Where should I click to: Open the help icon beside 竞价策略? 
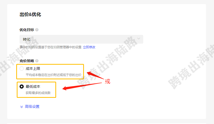pyautogui.click(x=37, y=61)
